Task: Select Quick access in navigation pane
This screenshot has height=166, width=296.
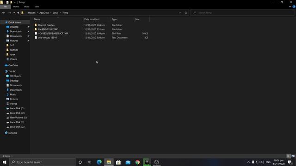Action: click(x=15, y=22)
